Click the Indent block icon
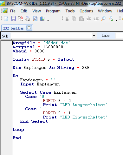Image resolution: width=123 pixels, height=155 pixels. (89, 19)
